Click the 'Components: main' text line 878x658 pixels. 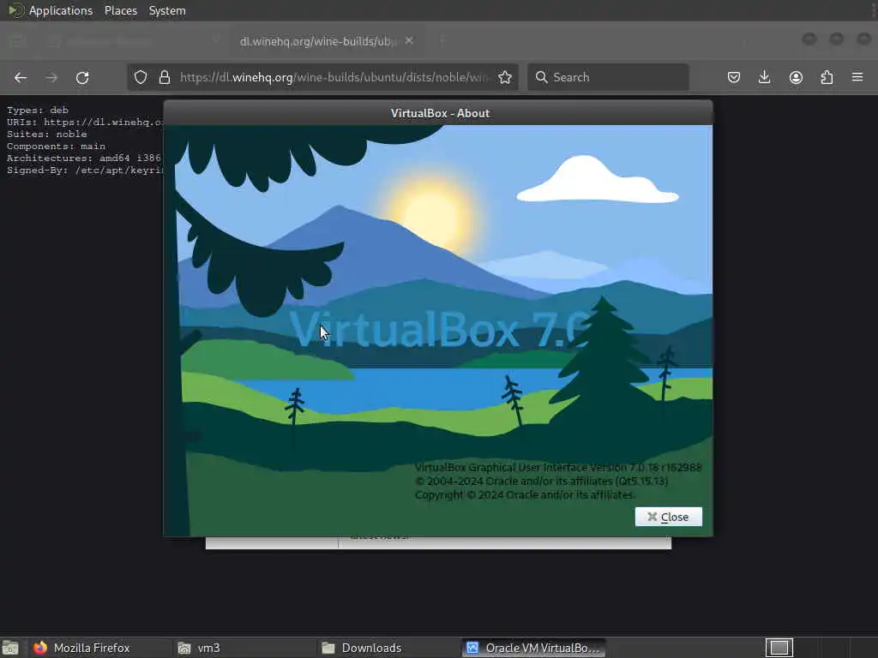point(56,146)
